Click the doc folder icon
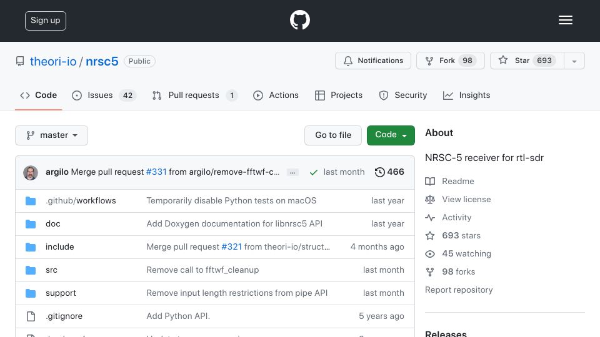The image size is (600, 337). point(31,224)
